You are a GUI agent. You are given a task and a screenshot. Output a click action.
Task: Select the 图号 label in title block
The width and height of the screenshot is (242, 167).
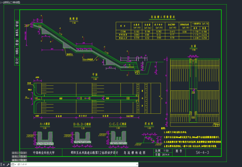(x=179, y=151)
